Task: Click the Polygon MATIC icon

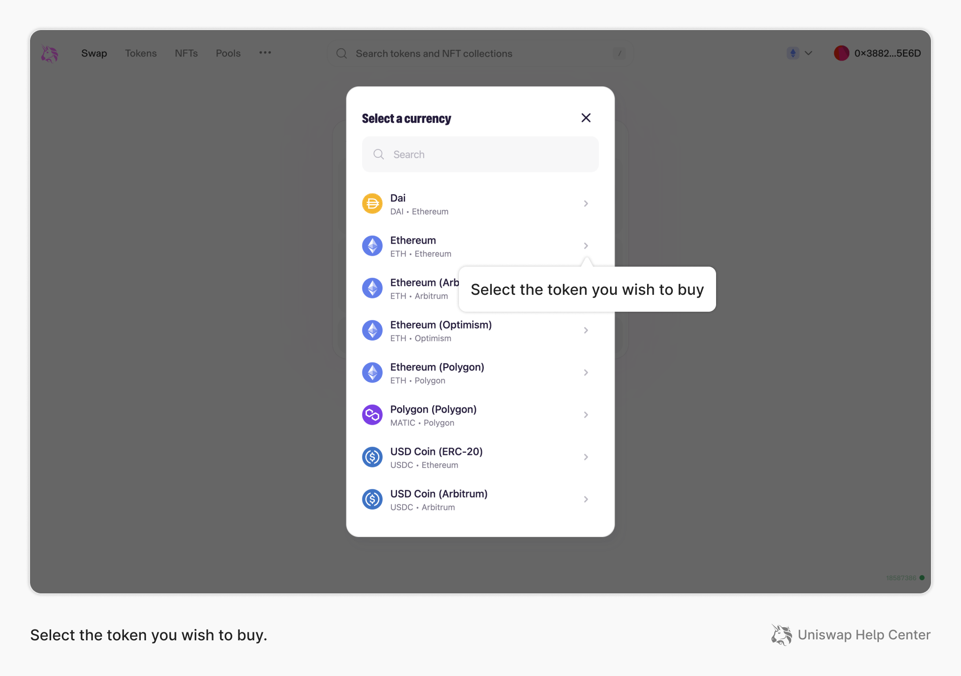Action: point(373,414)
